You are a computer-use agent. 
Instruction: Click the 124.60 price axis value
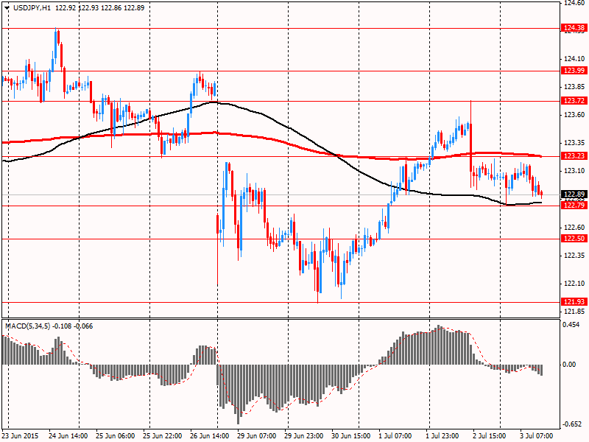[x=574, y=4]
